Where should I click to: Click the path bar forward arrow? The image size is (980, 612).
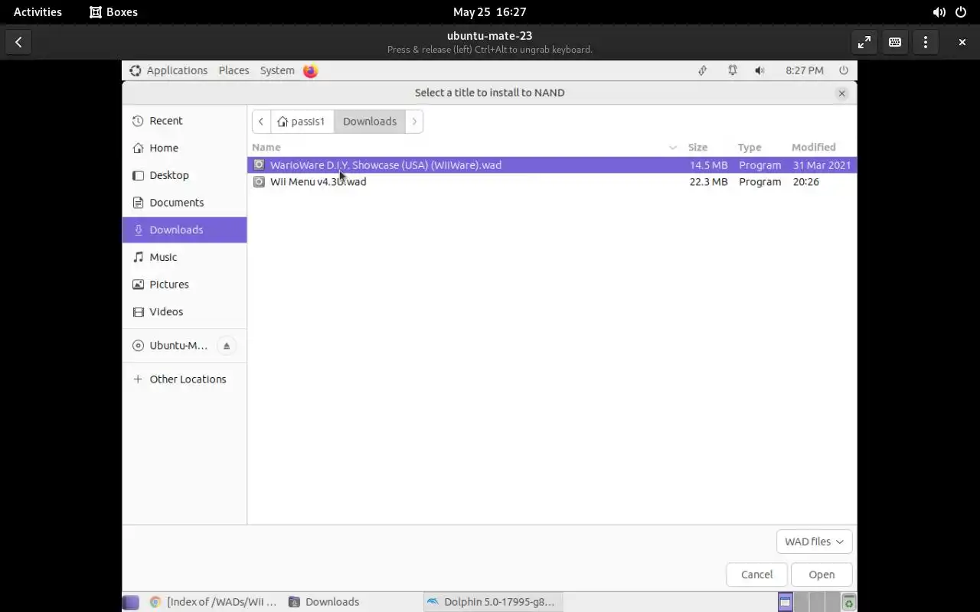(x=414, y=122)
